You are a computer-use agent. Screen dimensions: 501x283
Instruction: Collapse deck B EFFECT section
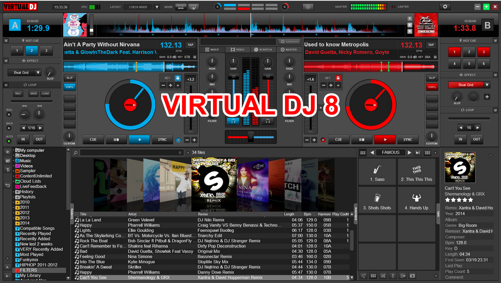[x=495, y=75]
